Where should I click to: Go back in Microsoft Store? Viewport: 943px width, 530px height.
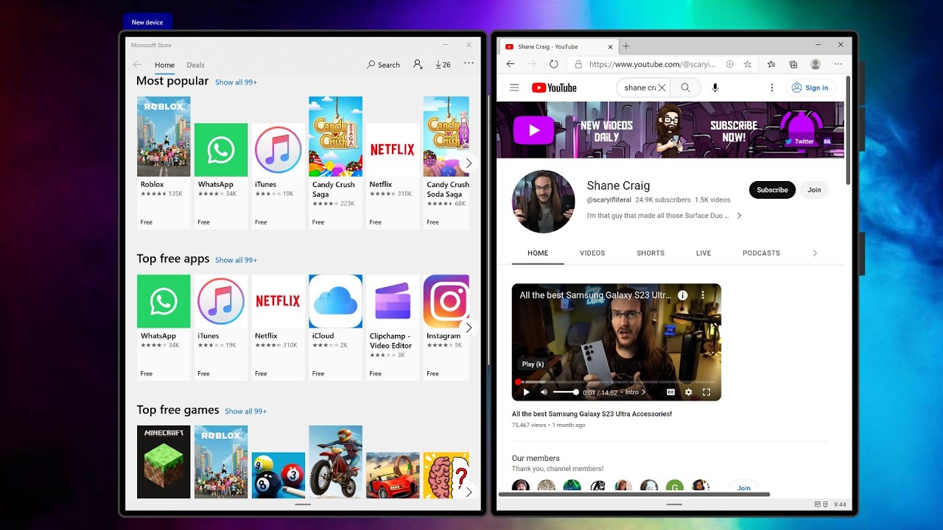[137, 65]
